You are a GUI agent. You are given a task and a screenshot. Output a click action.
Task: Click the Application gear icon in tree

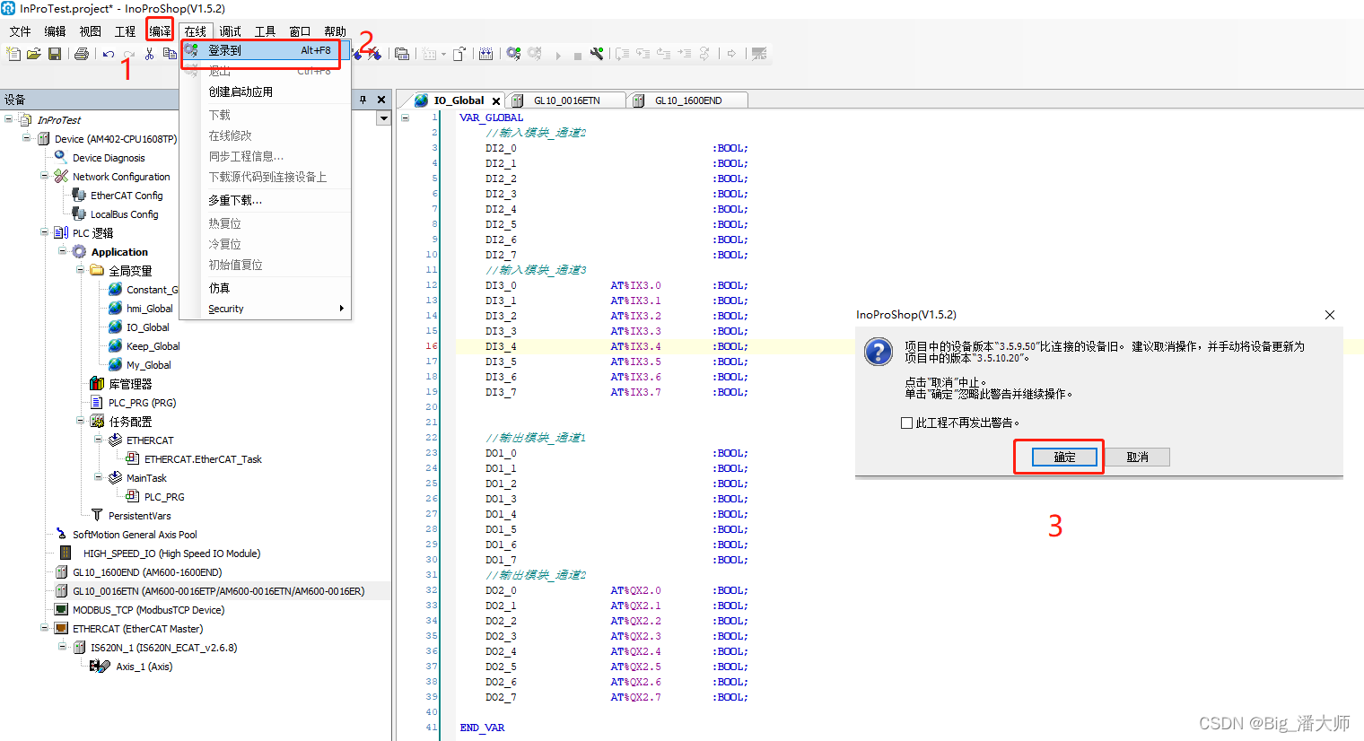(79, 251)
